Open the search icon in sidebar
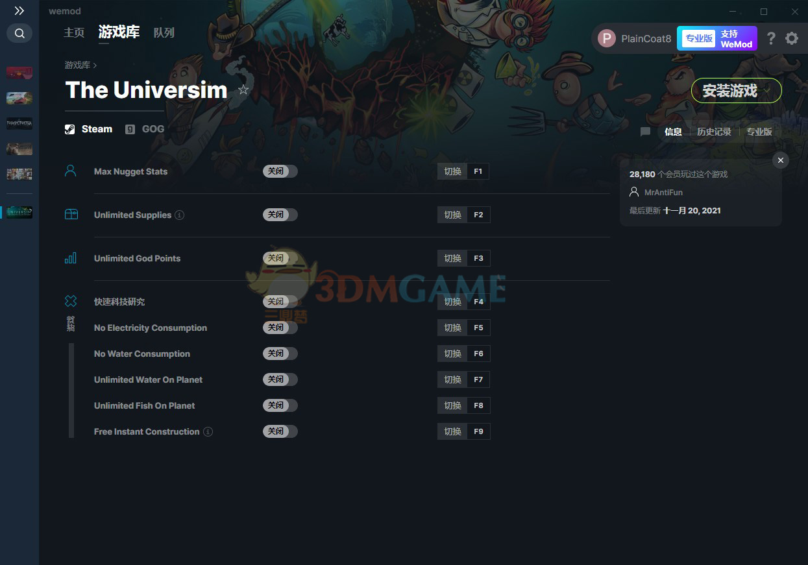Image resolution: width=808 pixels, height=565 pixels. [x=19, y=33]
